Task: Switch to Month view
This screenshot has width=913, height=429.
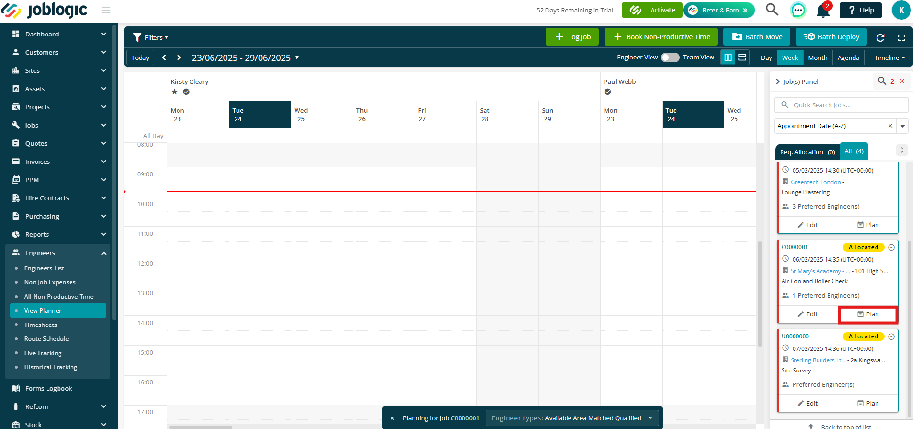Action: pyautogui.click(x=818, y=58)
